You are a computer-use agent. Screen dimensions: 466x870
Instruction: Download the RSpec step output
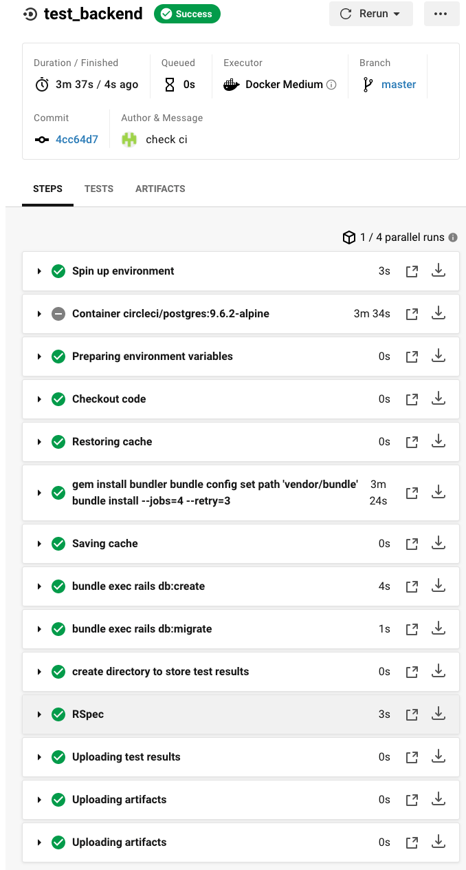point(439,714)
